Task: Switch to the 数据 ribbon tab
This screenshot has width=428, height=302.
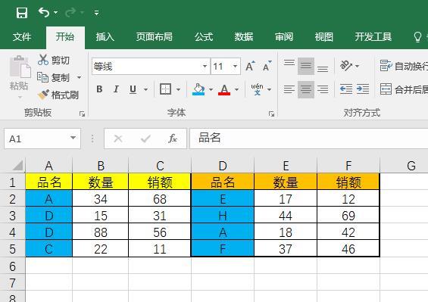Action: tap(244, 37)
